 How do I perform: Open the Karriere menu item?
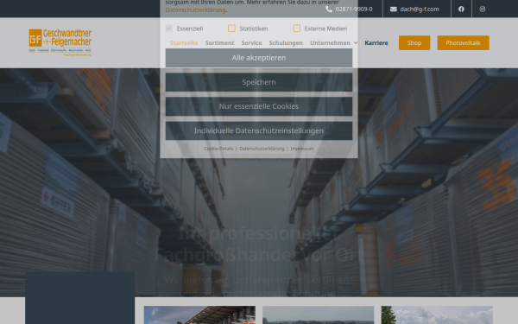[376, 42]
